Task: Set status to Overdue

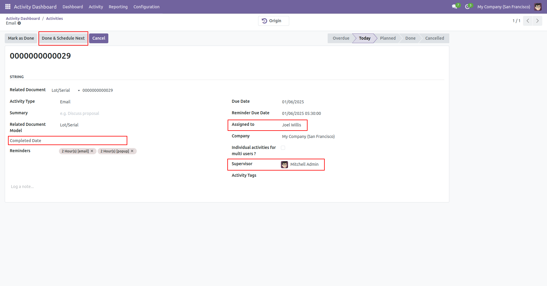Action: point(341,38)
